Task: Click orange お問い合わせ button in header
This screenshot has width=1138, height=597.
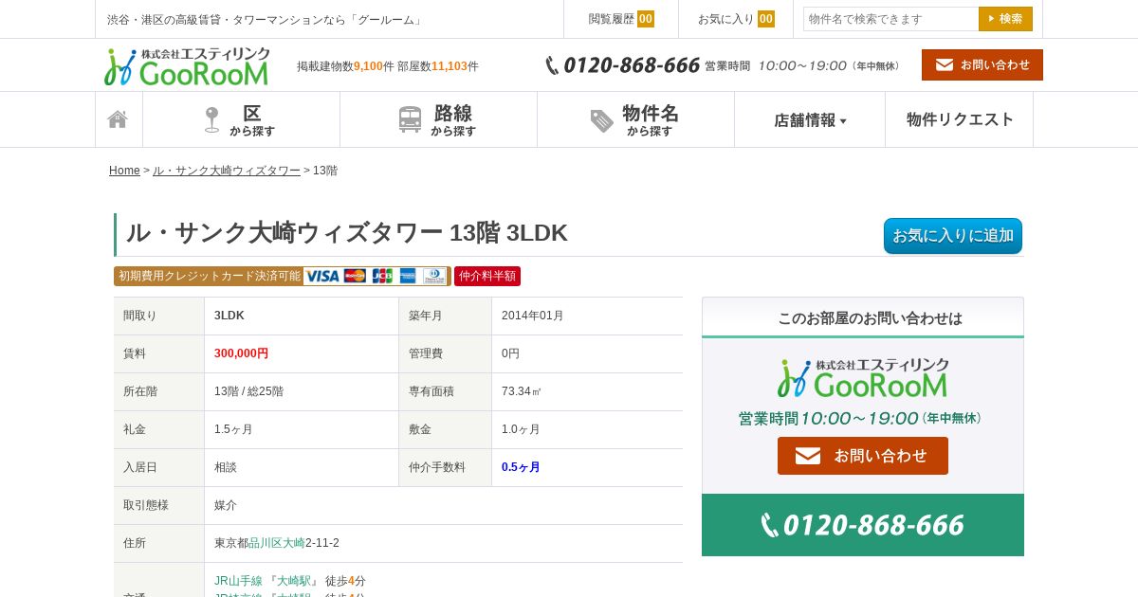Action: click(x=982, y=64)
